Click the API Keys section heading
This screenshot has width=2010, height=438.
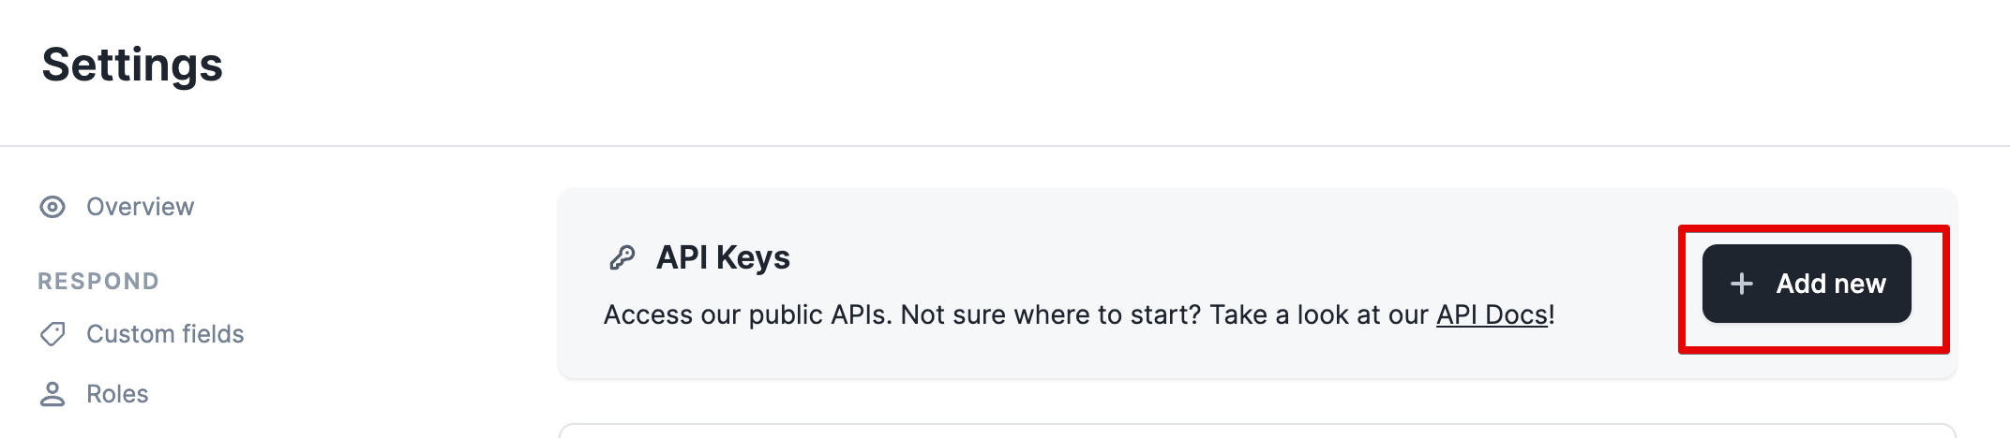(x=723, y=257)
